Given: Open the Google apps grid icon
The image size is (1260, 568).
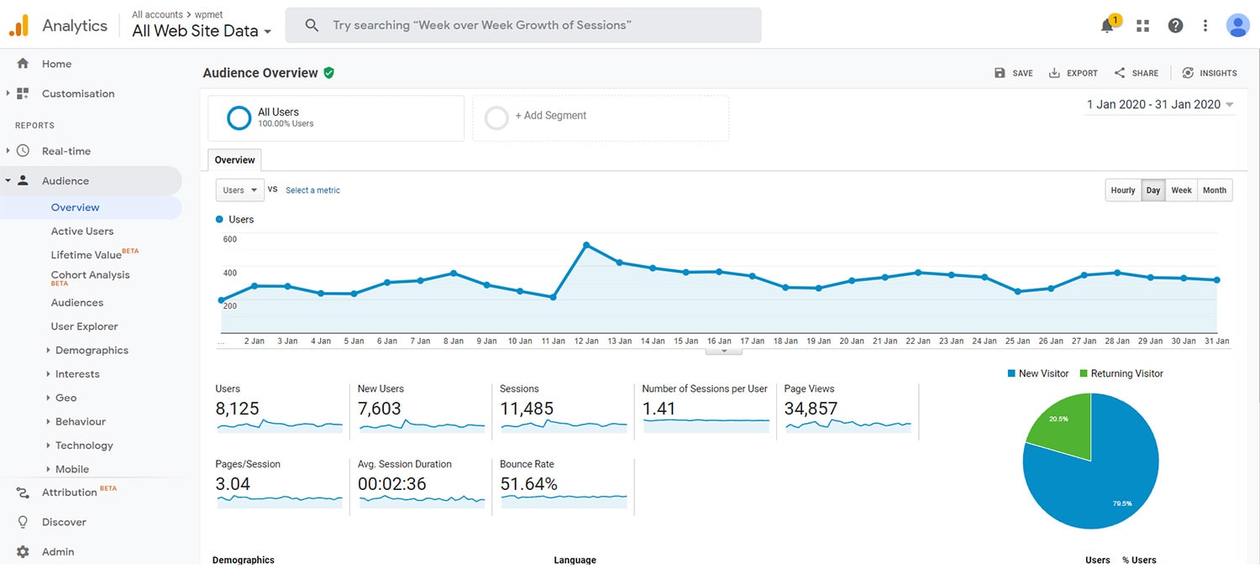Looking at the screenshot, I should [1142, 25].
